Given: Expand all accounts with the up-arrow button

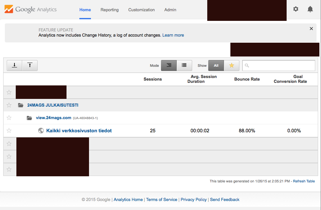Looking at the screenshot, I should click(x=30, y=66).
